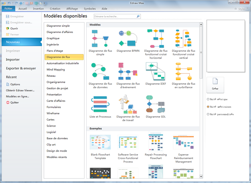Screen dimensions: 251x183
Task: Select Diagramme de flux fonctionnel croisé vertical
Action: pyautogui.click(x=184, y=44)
